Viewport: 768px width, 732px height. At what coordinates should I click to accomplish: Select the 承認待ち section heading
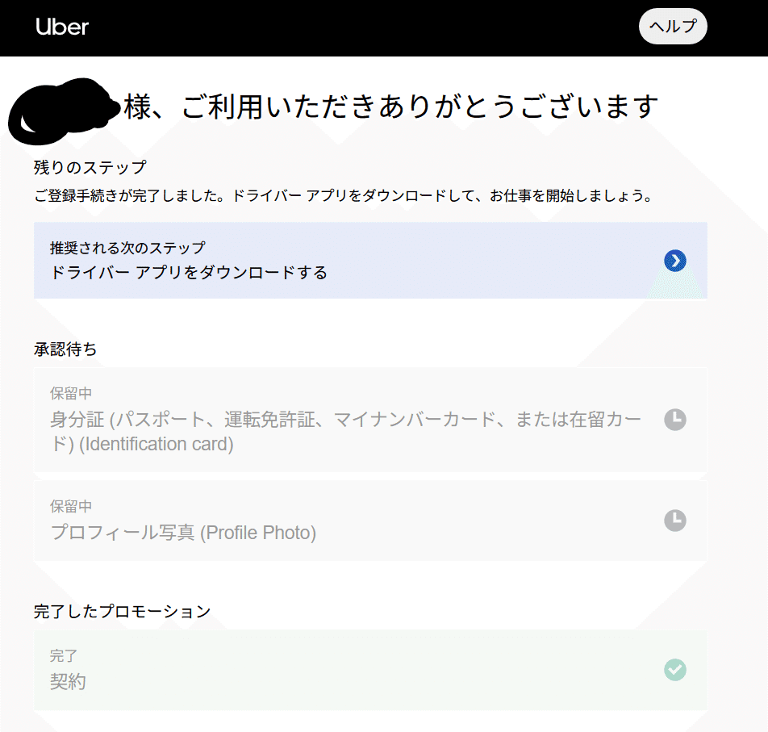(x=65, y=349)
